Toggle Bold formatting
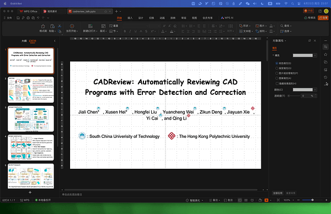This screenshot has height=214, width=331. pos(125,31)
